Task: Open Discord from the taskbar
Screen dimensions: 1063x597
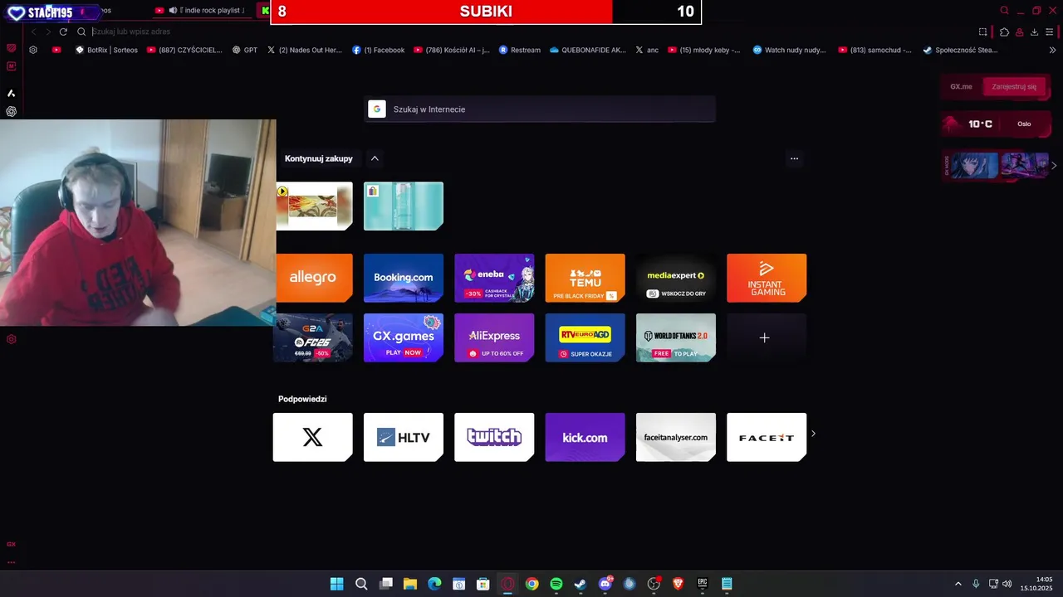Action: 605,584
